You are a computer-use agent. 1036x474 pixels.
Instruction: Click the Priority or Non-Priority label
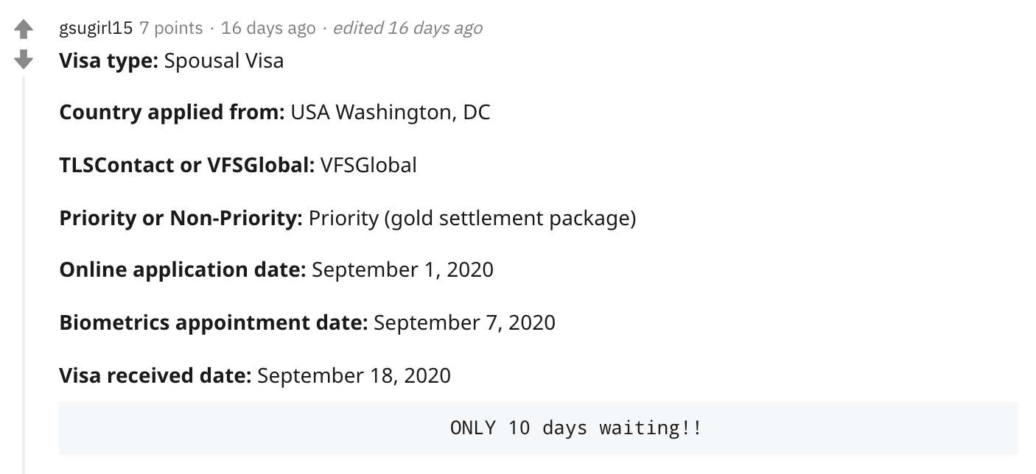click(181, 219)
